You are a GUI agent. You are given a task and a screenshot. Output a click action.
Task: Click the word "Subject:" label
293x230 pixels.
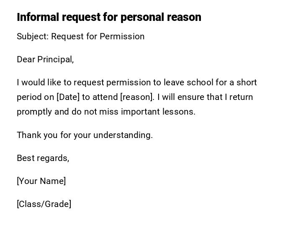(x=33, y=36)
